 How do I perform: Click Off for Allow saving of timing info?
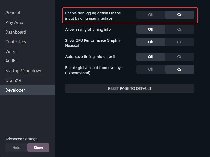coord(151,29)
